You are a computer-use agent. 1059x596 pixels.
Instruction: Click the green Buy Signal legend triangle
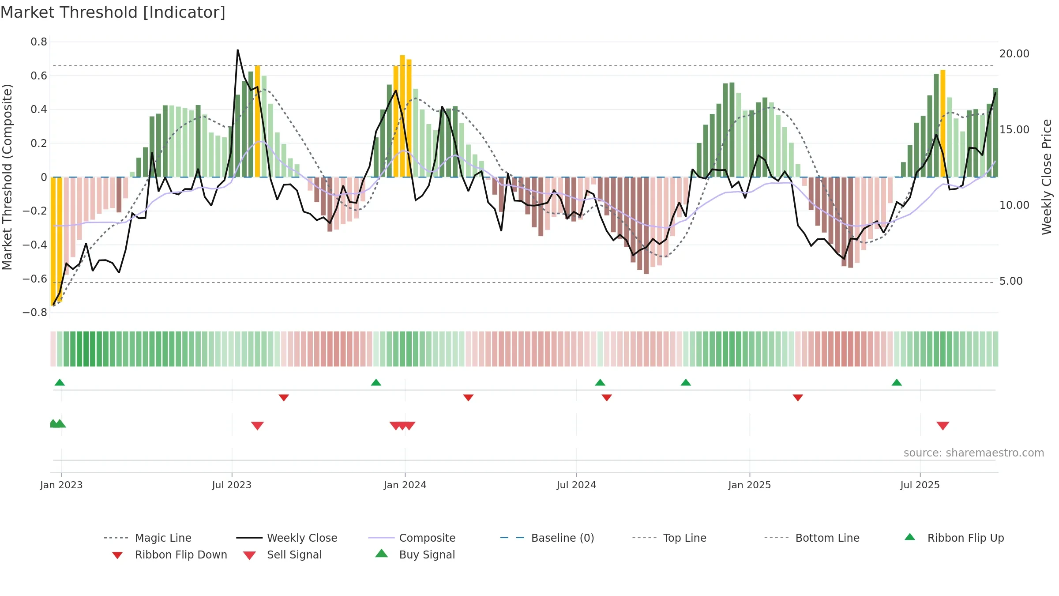point(382,553)
